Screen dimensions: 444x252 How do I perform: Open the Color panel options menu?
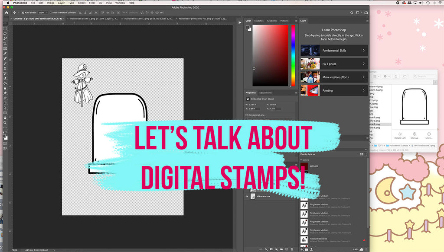coord(296,21)
